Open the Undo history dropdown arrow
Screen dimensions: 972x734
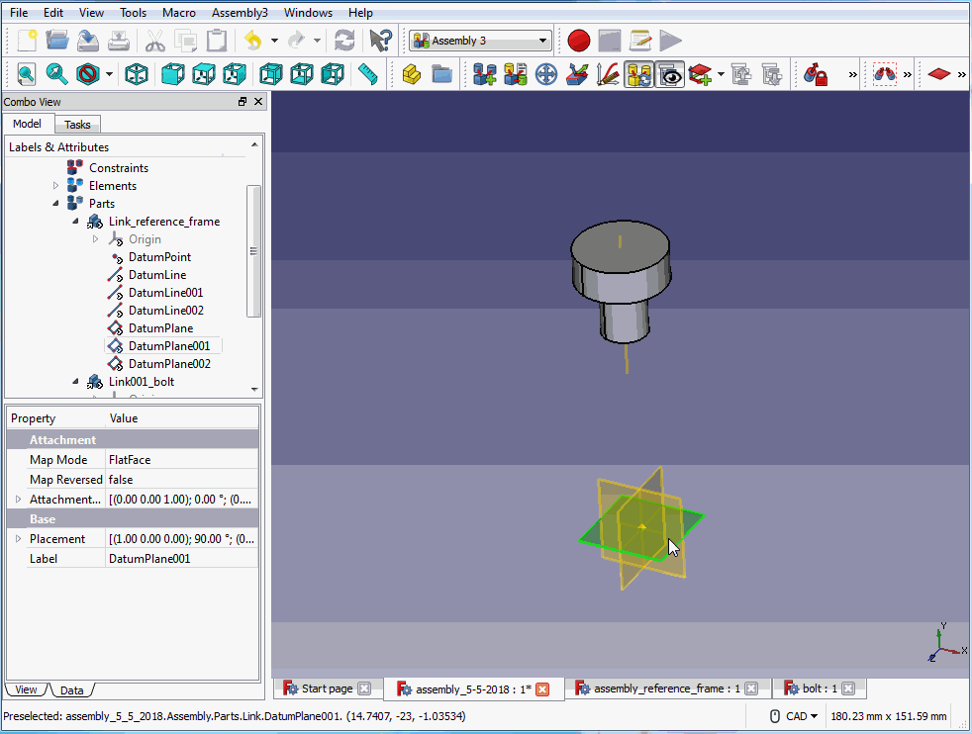[x=274, y=41]
